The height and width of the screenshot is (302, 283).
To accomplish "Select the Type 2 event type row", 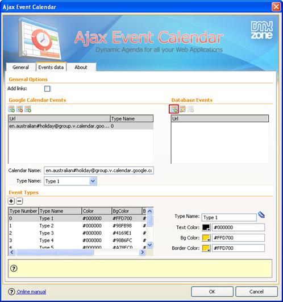I will pyautogui.click(x=77, y=226).
